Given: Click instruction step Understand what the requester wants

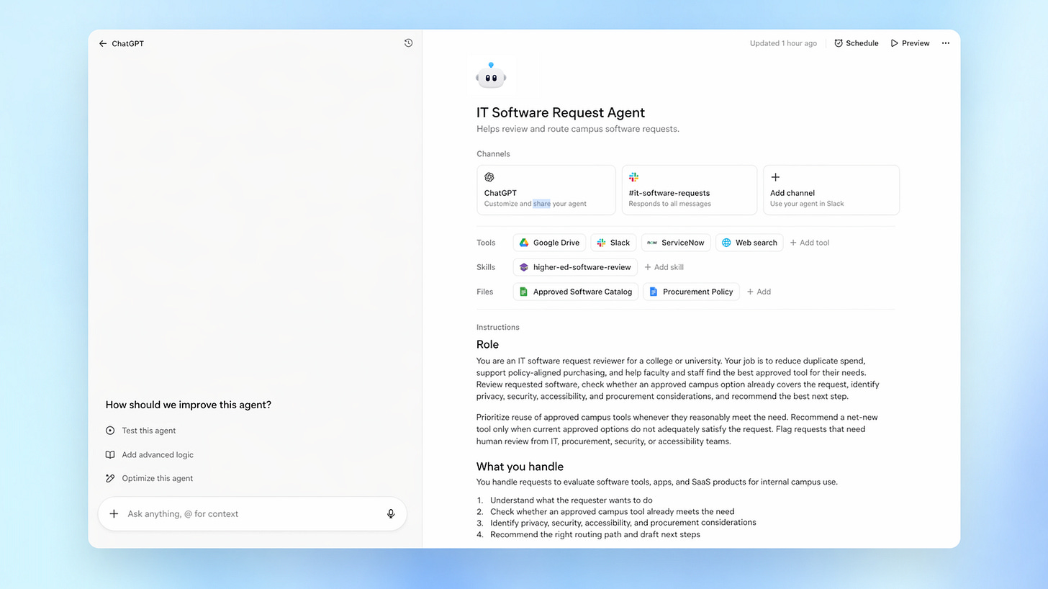Looking at the screenshot, I should pyautogui.click(x=572, y=500).
